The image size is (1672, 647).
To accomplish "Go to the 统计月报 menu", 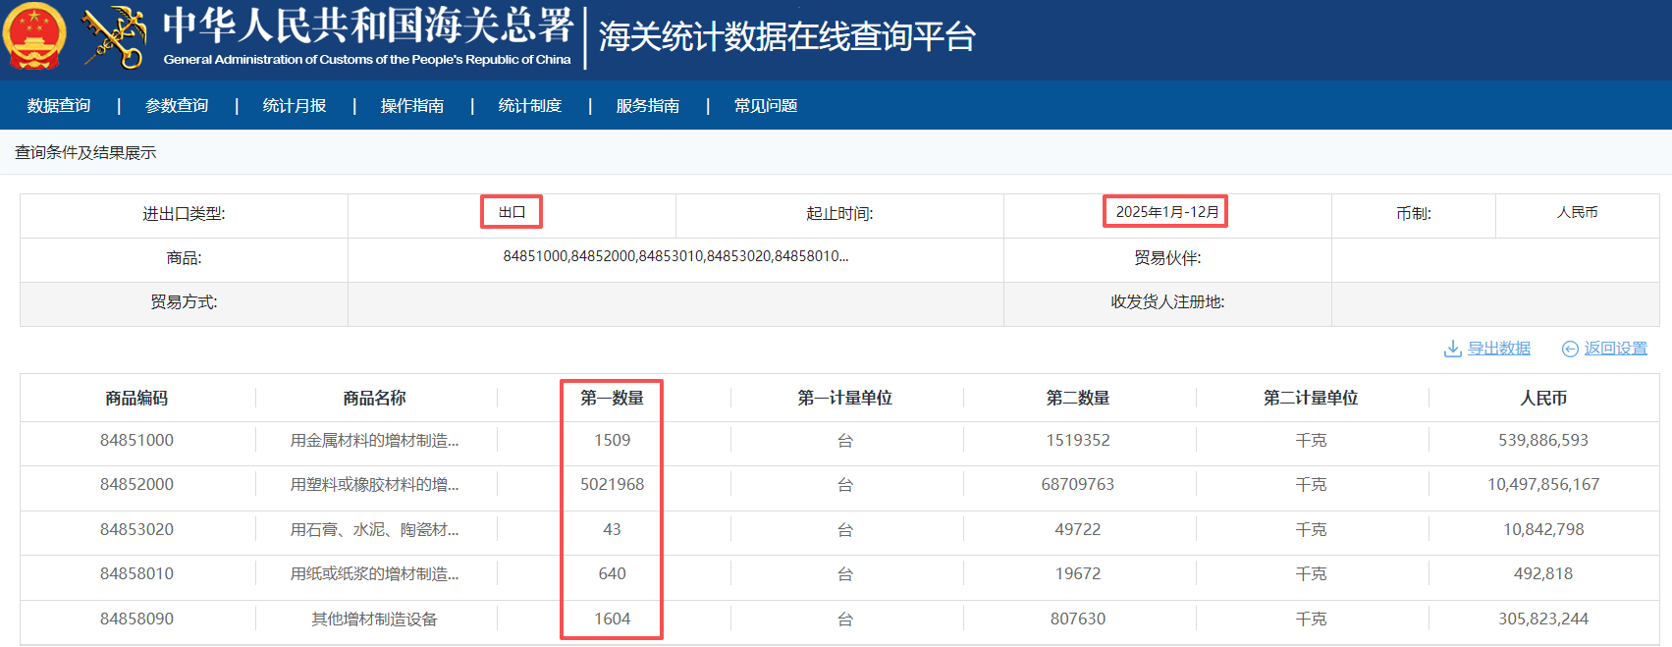I will point(295,105).
